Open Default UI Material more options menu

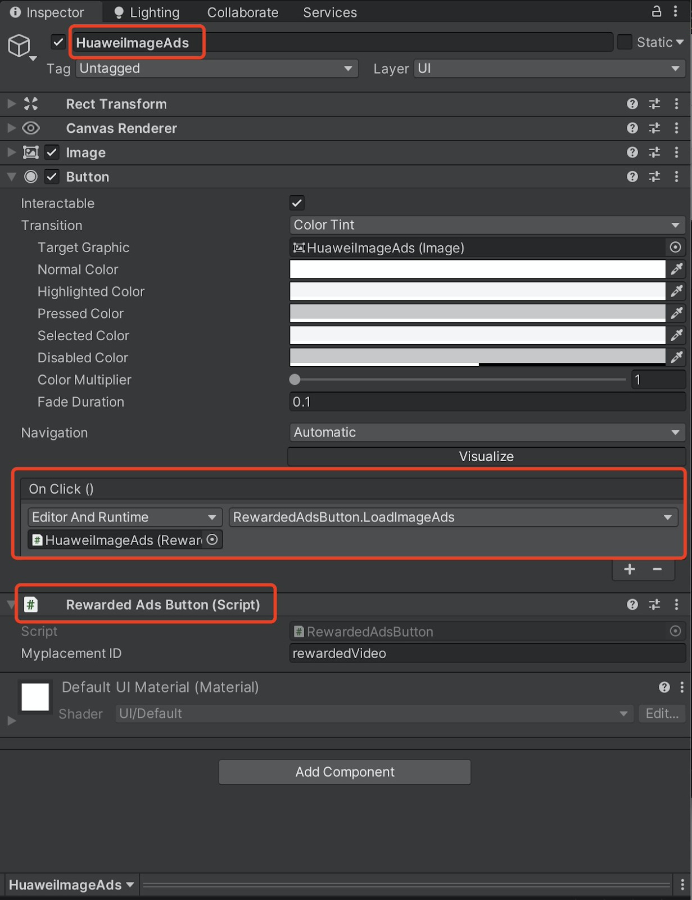click(682, 687)
